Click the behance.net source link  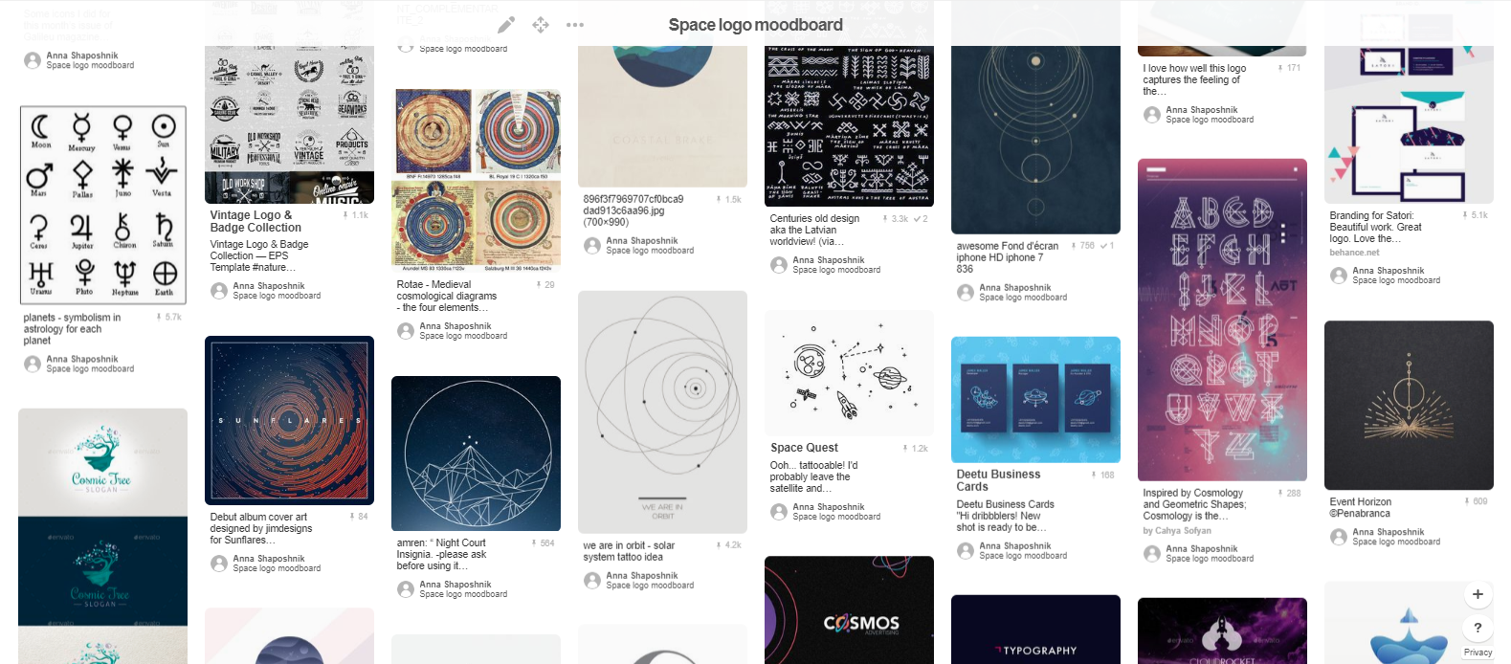1354,253
